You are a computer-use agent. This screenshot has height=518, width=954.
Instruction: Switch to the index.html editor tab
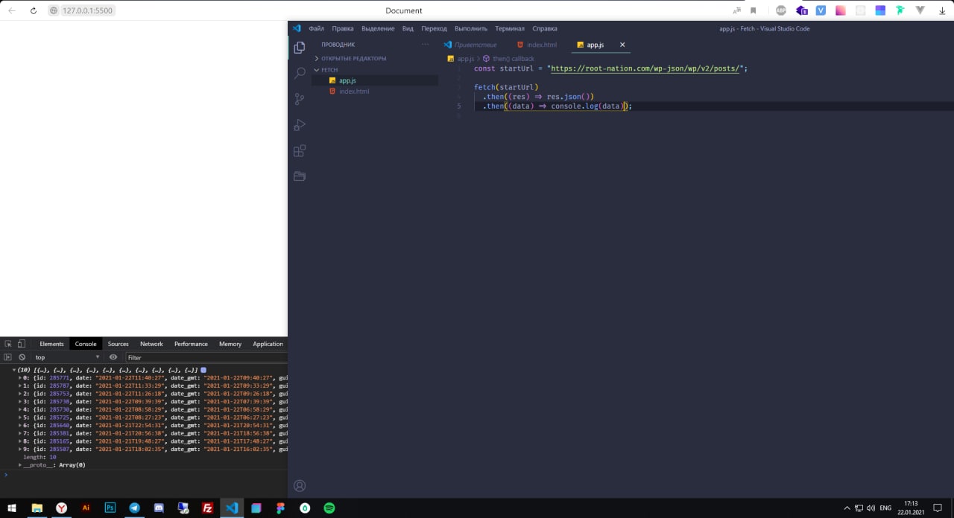tap(537, 45)
